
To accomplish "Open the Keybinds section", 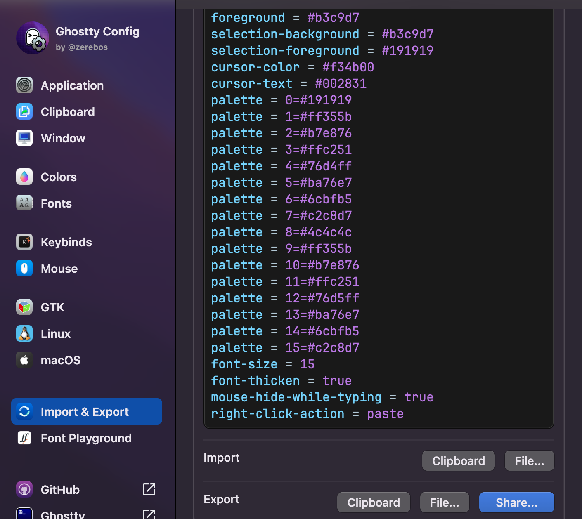I will tap(66, 242).
